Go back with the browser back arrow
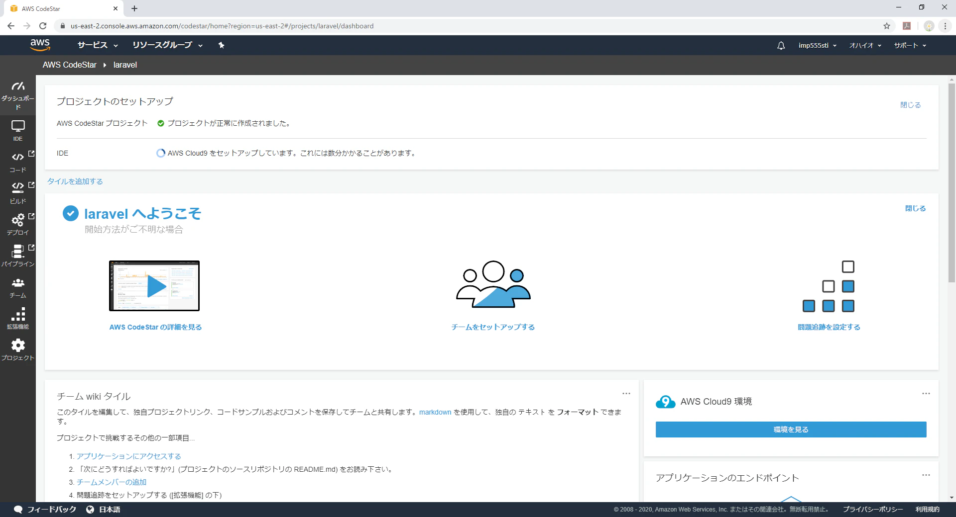Viewport: 956px width, 517px height. [x=11, y=26]
